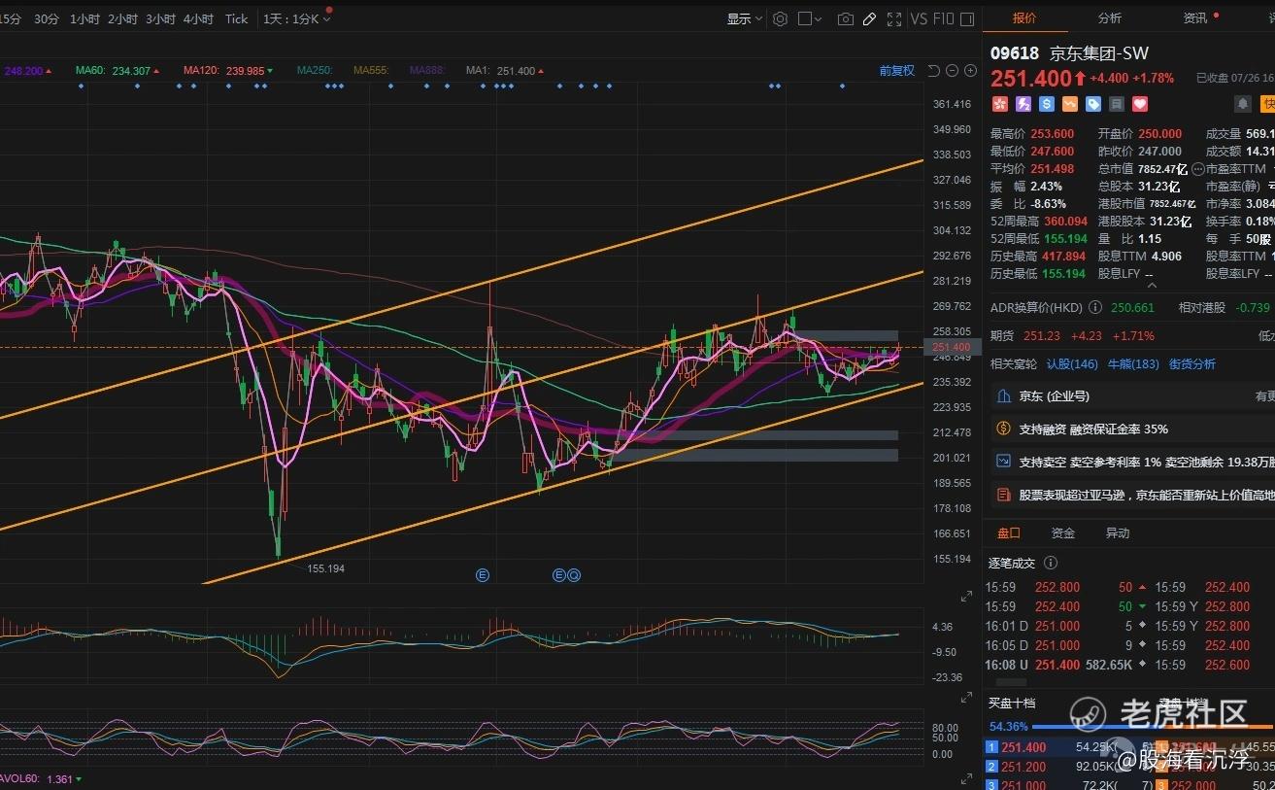This screenshot has height=790, width=1275.
Task: Open 认股(146) warrants link
Action: 1072,364
